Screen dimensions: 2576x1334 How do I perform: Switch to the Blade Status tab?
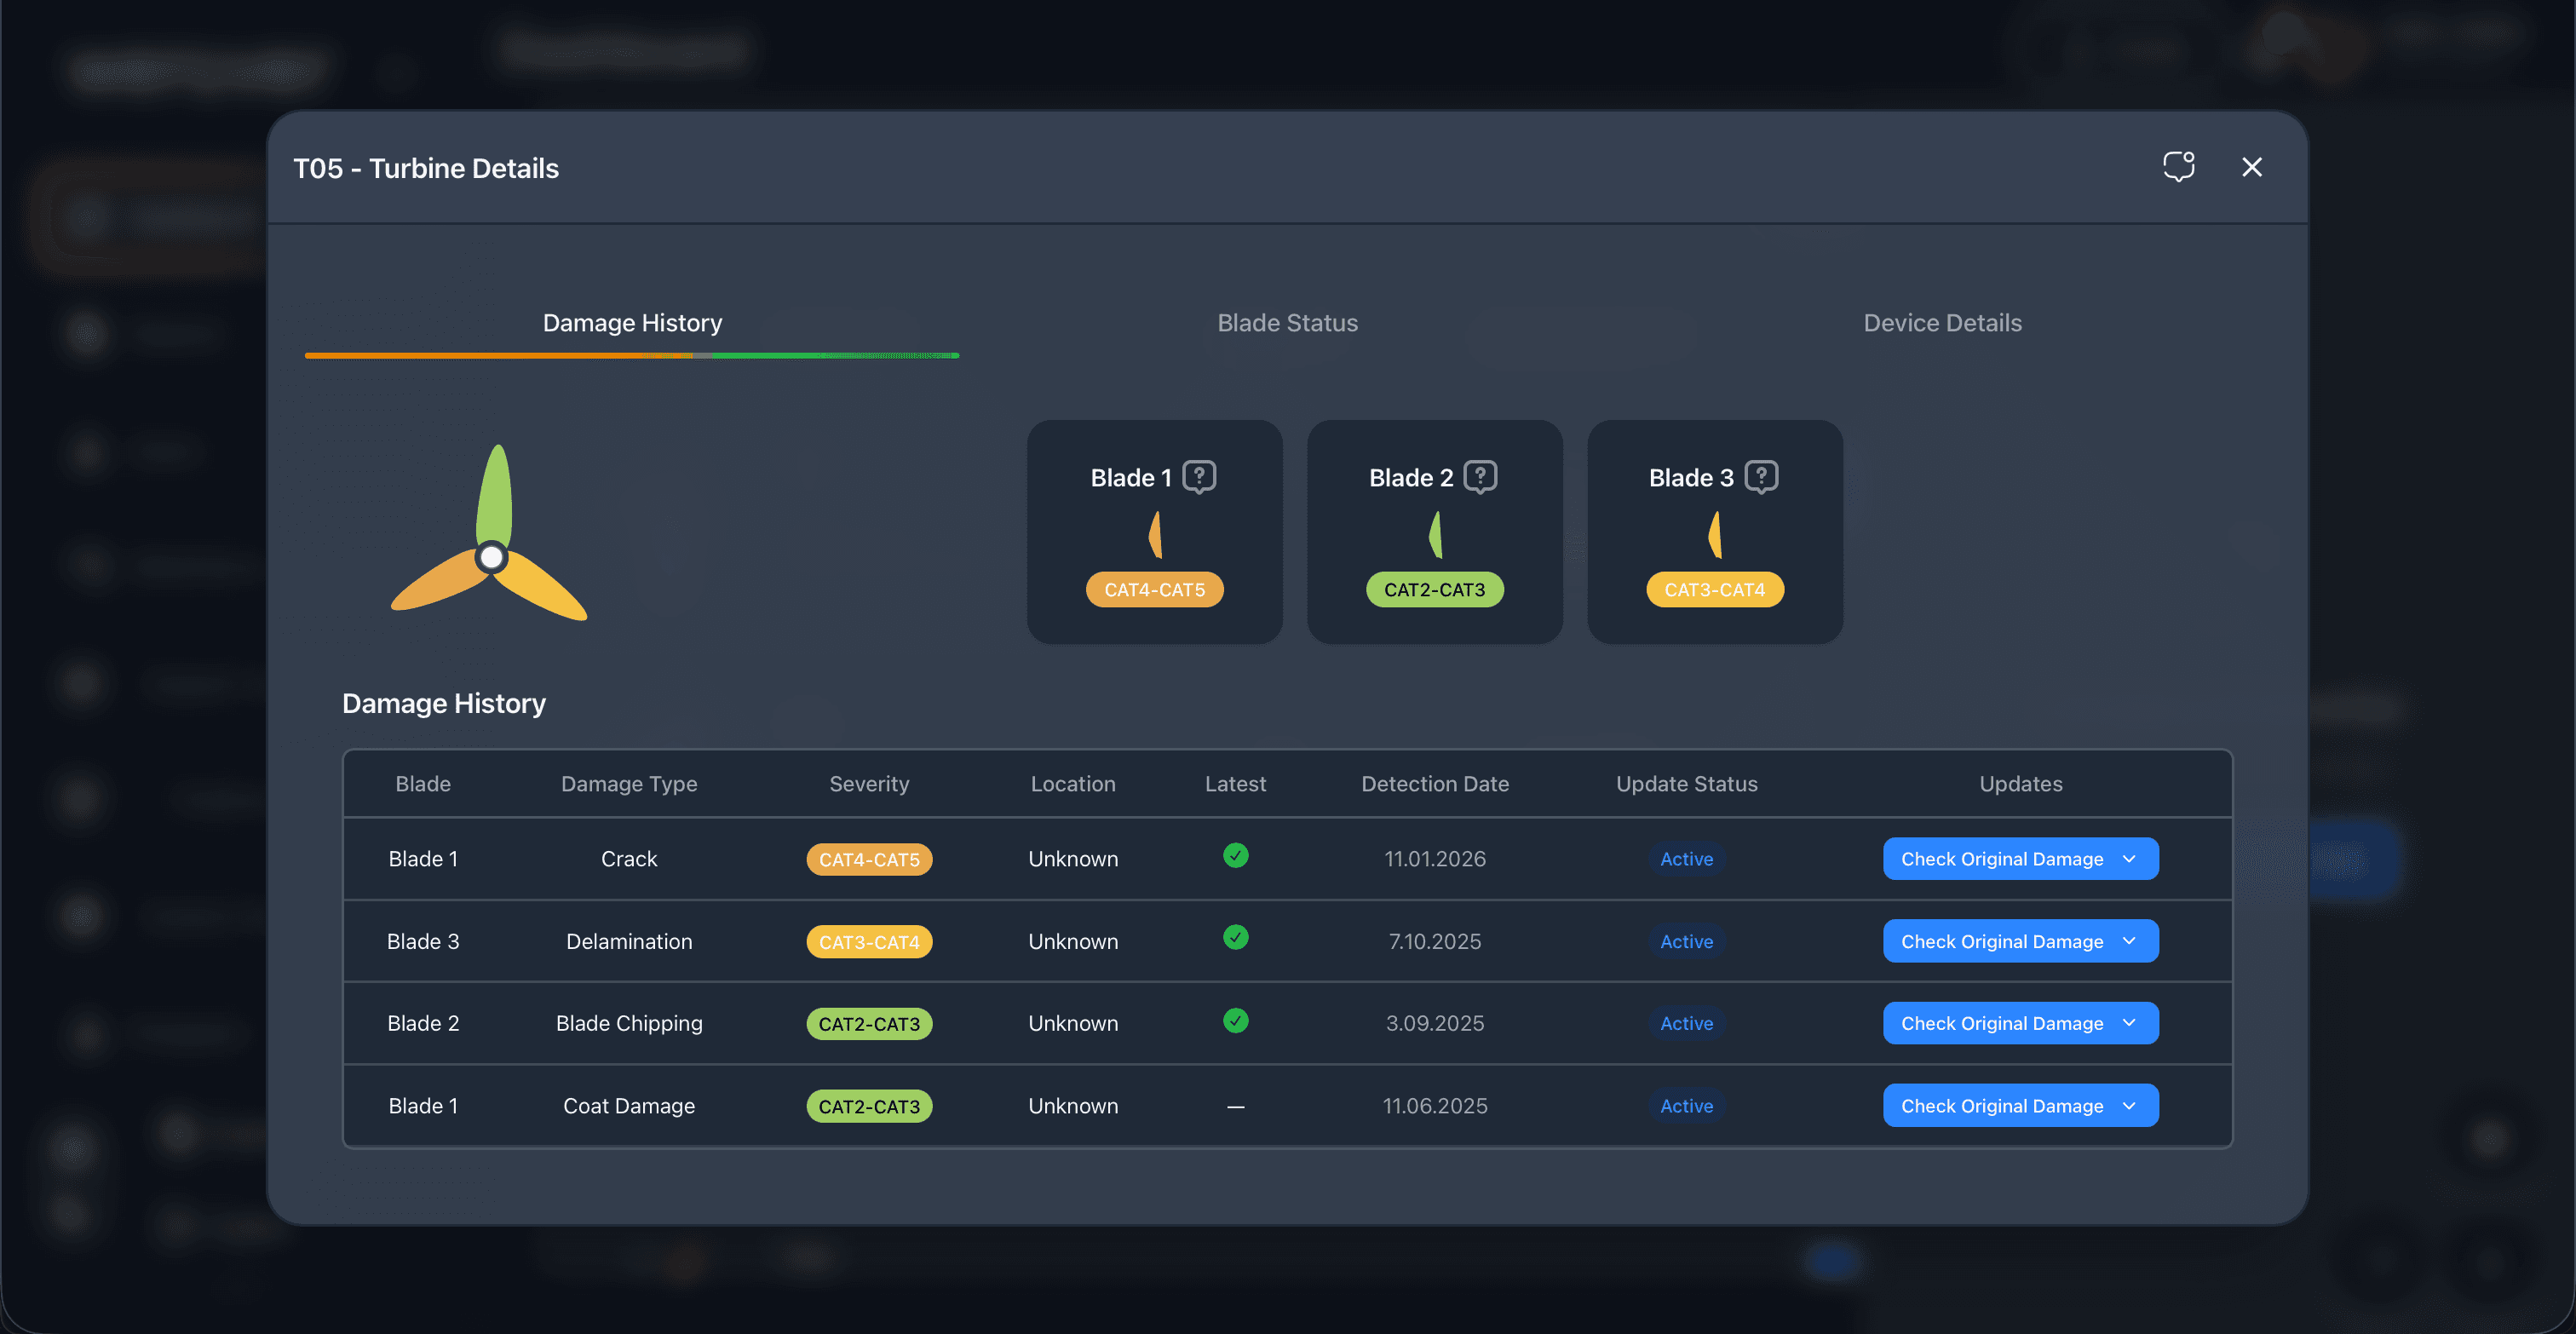coord(1287,323)
